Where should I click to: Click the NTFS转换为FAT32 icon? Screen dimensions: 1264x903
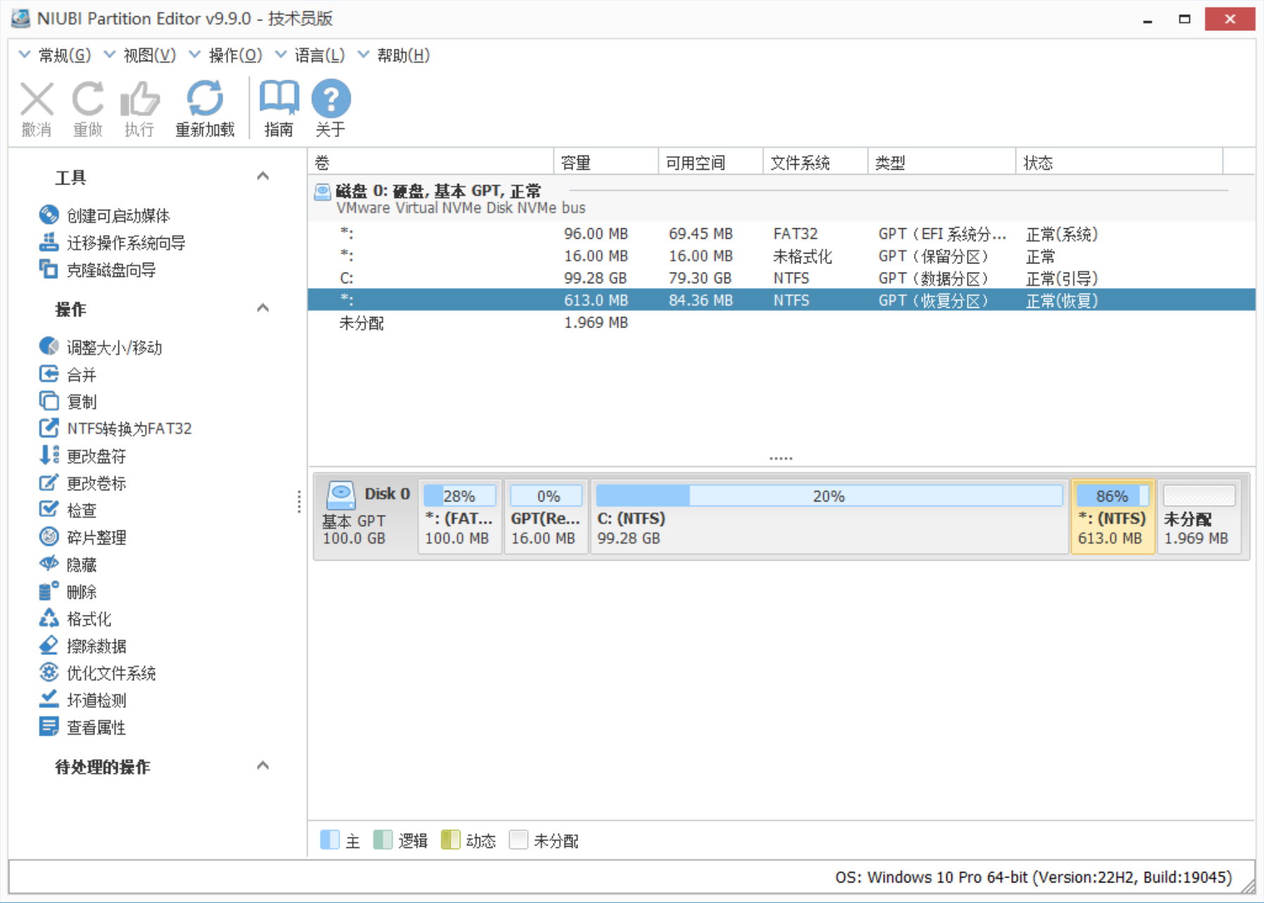click(x=49, y=428)
